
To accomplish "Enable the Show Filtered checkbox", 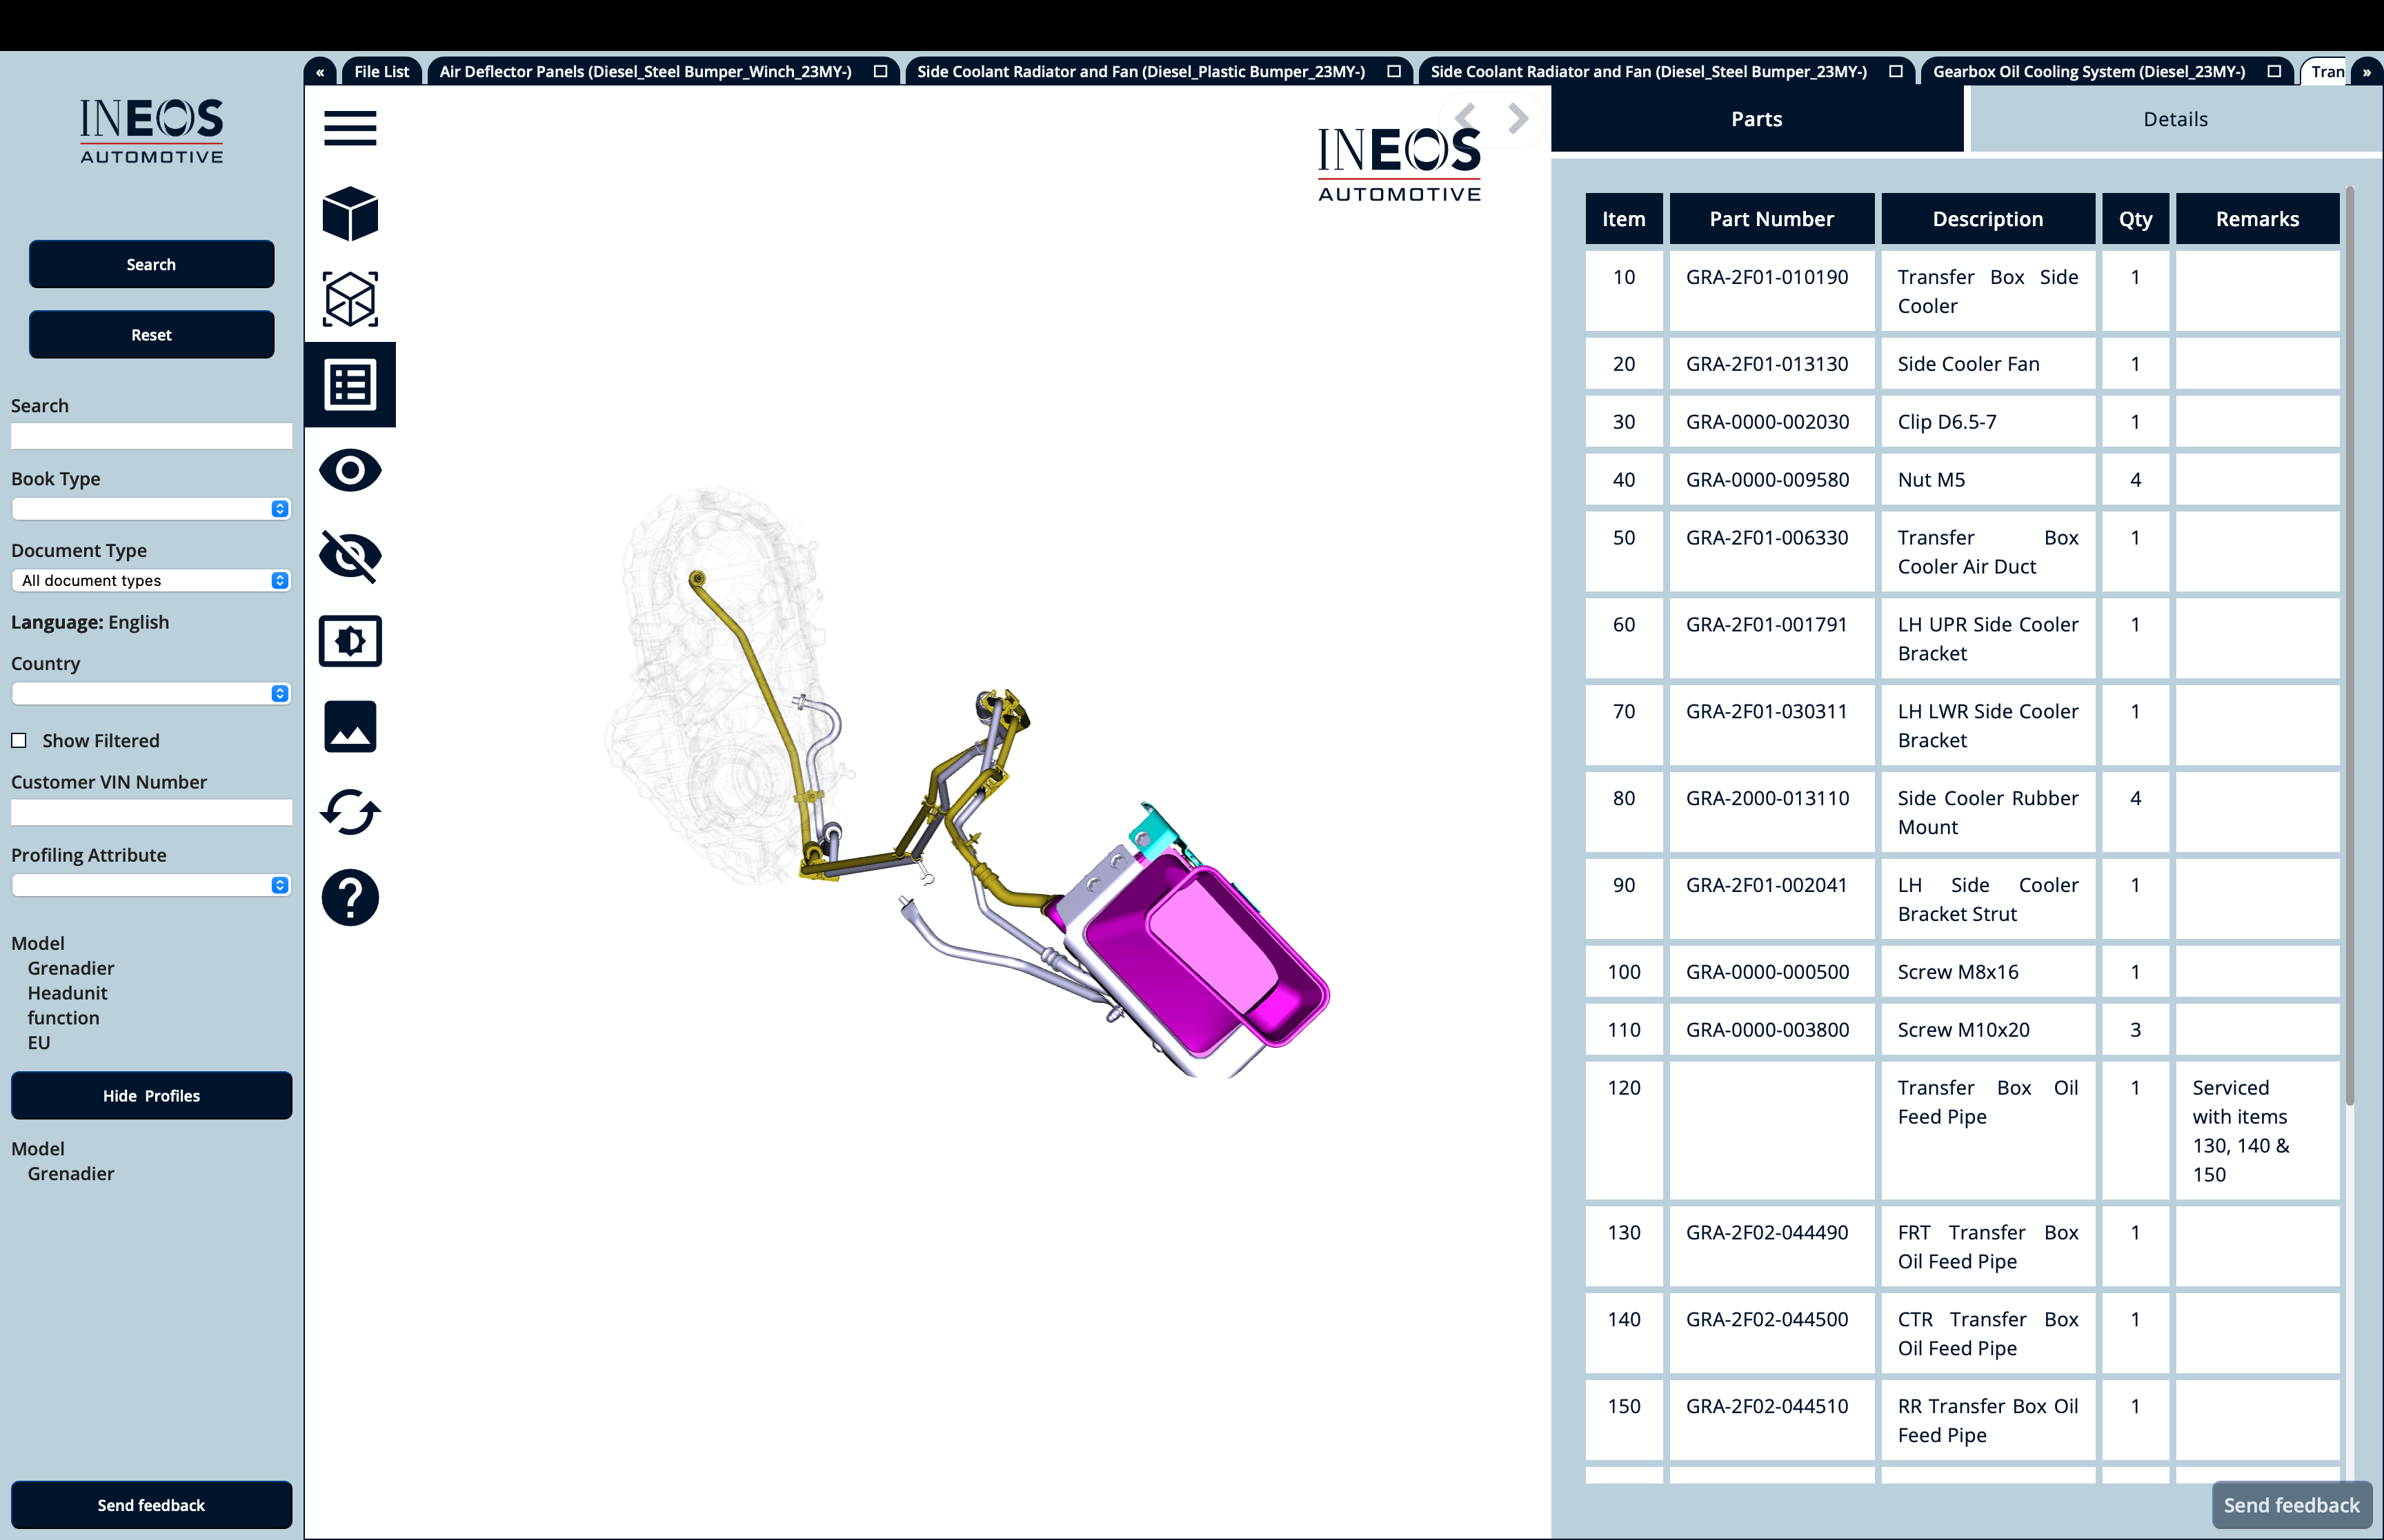I will pos(19,741).
